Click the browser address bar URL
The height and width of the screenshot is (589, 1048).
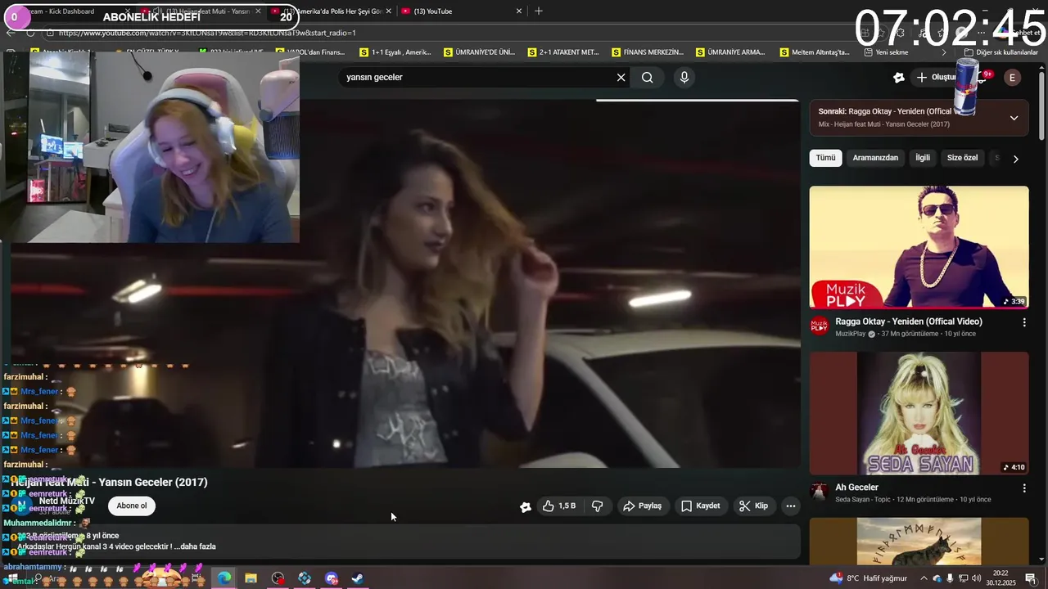(x=207, y=33)
